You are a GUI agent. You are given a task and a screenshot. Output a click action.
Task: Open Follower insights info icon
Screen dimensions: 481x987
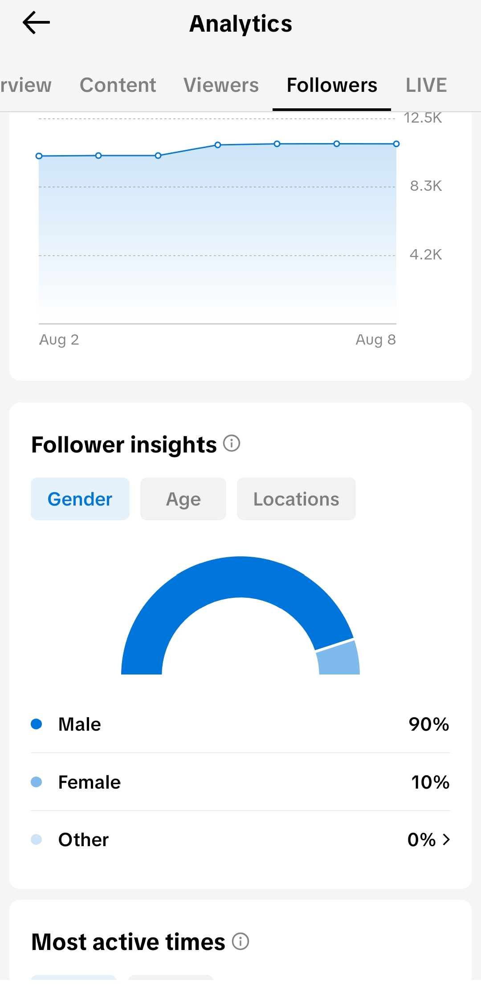(x=232, y=444)
